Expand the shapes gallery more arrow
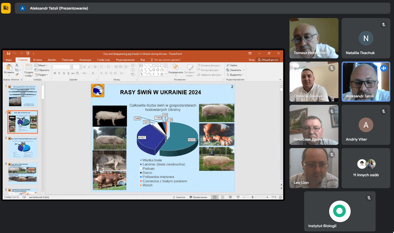Image resolution: width=394 pixels, height=233 pixels. [166, 74]
